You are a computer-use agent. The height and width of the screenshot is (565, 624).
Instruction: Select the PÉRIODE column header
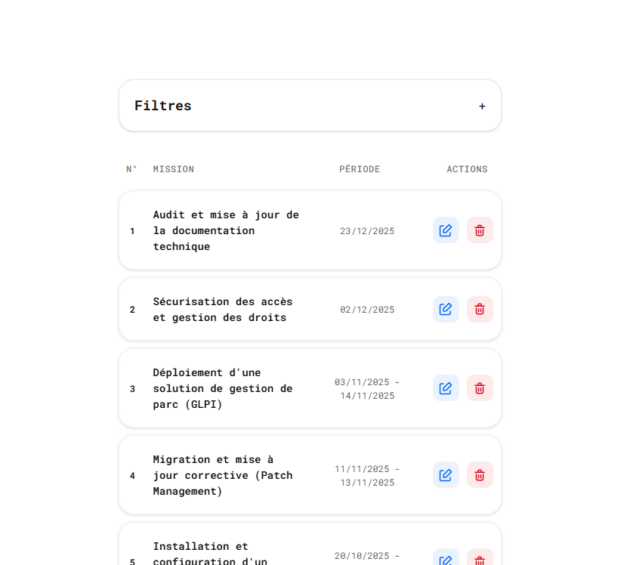[360, 169]
